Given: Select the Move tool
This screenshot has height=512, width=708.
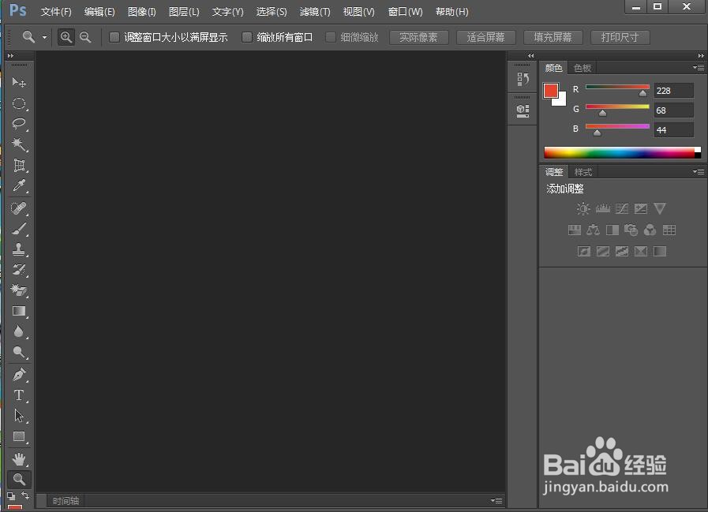Looking at the screenshot, I should [19, 82].
